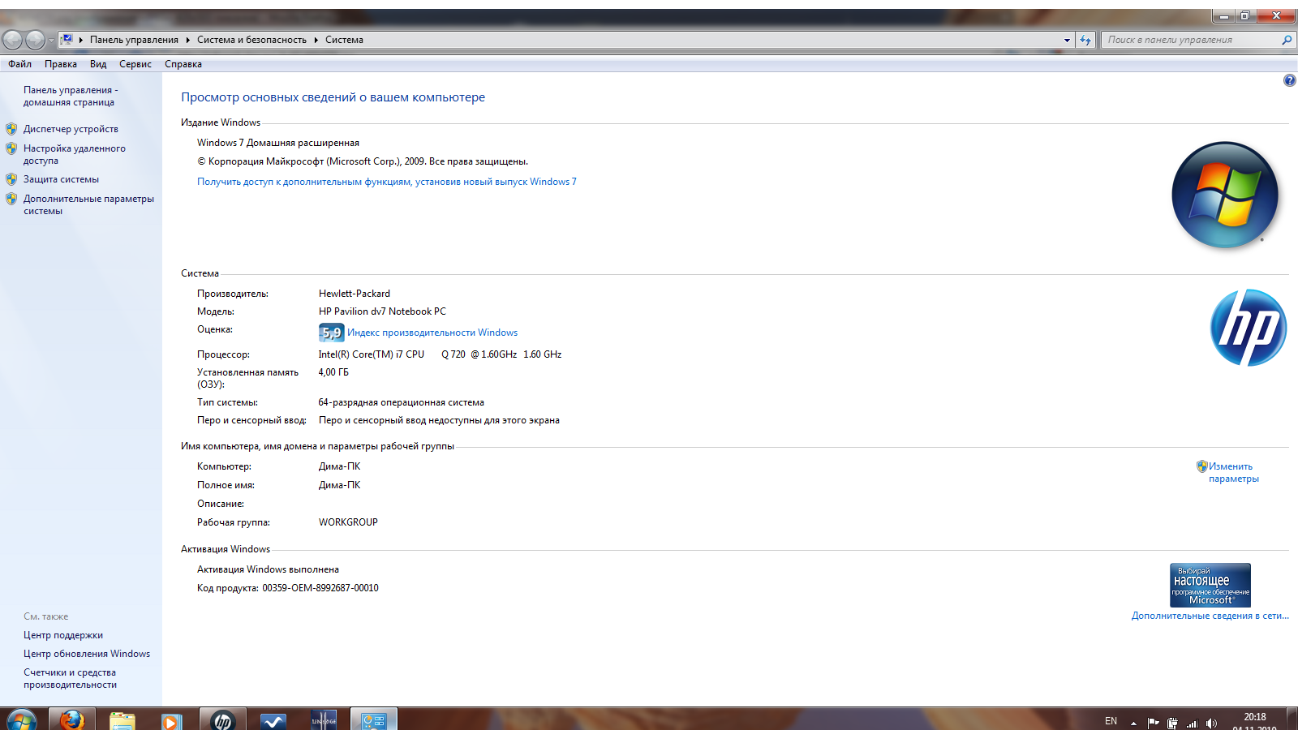Show hidden tray icons arrow
The width and height of the screenshot is (1298, 730).
(1133, 723)
